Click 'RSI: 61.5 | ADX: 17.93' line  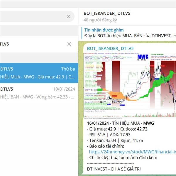point(109,135)
